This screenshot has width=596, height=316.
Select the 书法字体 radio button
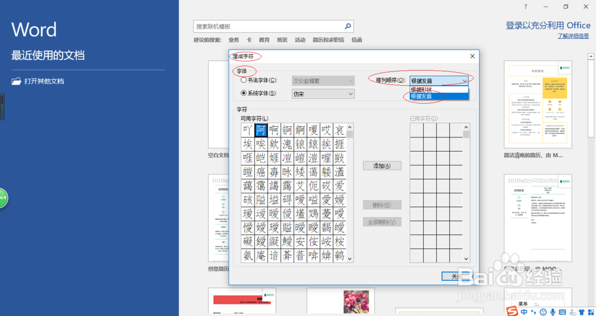tap(243, 80)
